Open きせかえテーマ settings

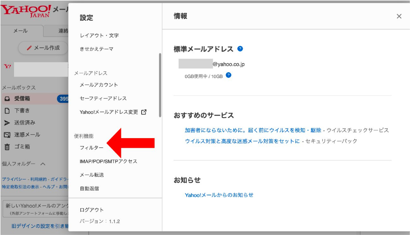coord(96,49)
